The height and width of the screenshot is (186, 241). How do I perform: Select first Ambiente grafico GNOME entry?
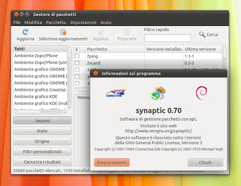[x=40, y=69]
